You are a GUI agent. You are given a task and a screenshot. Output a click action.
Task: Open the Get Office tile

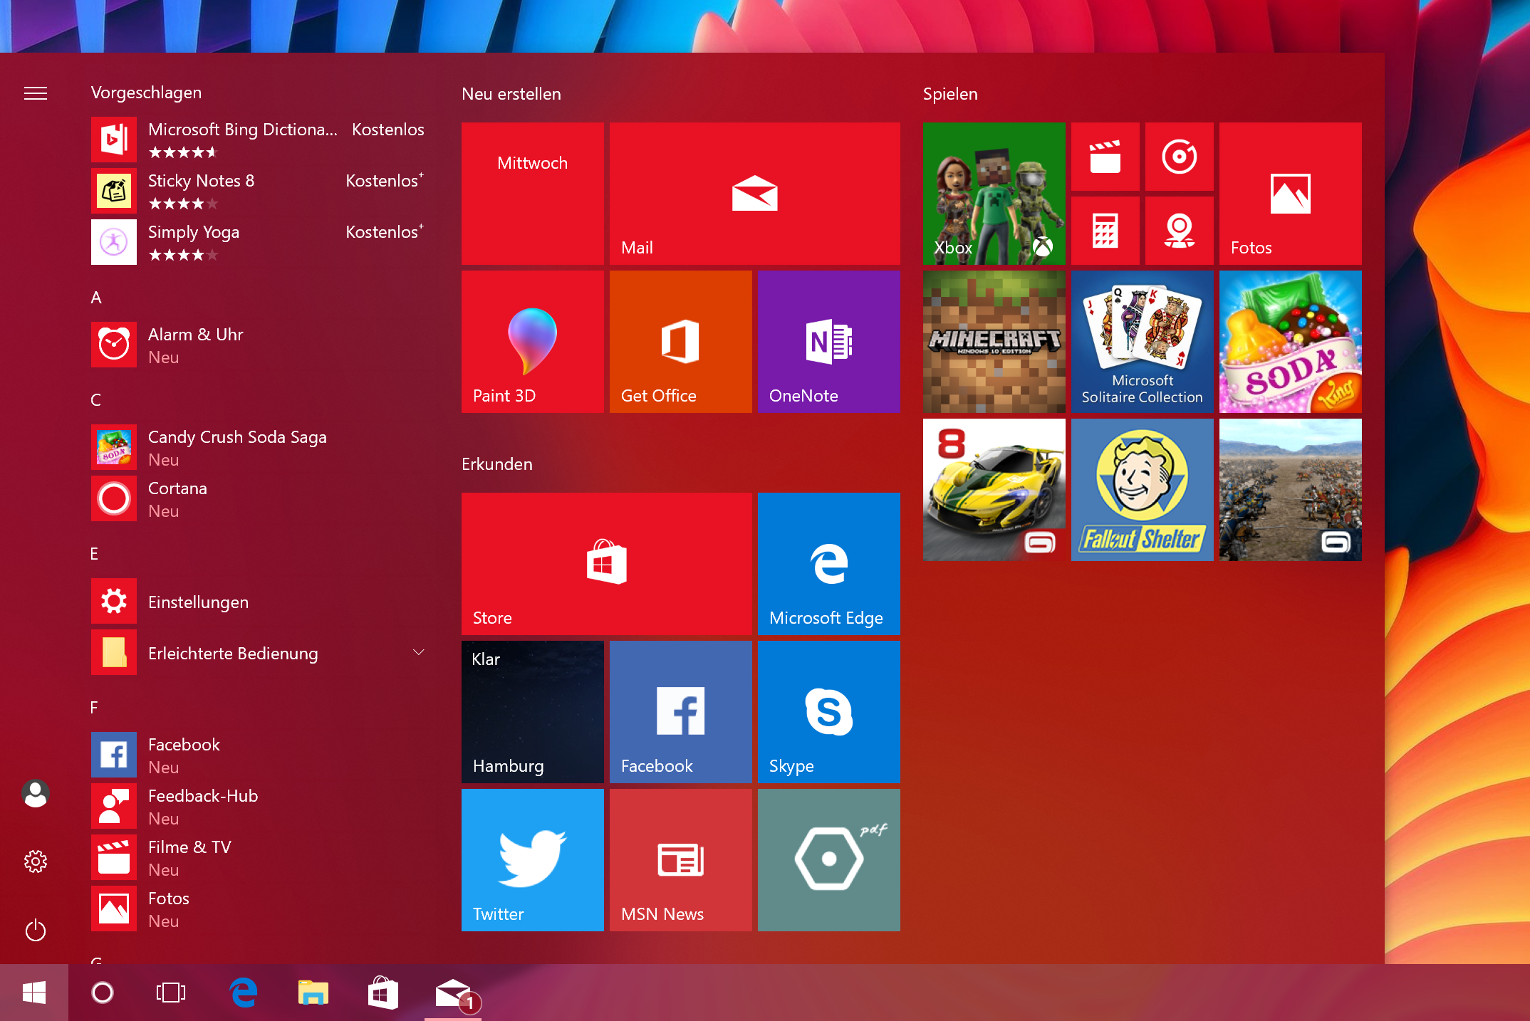[x=681, y=342]
